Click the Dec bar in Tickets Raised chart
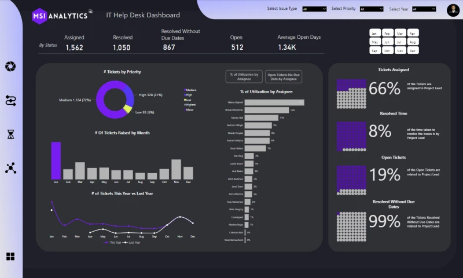Image resolution: width=463 pixels, height=278 pixels. tap(189, 173)
